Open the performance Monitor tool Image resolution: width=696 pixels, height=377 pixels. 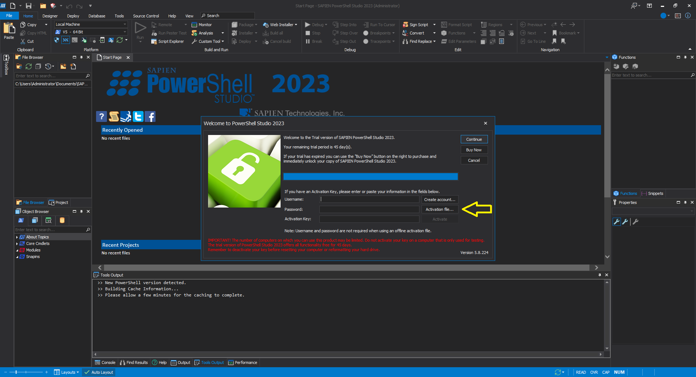[x=202, y=25]
